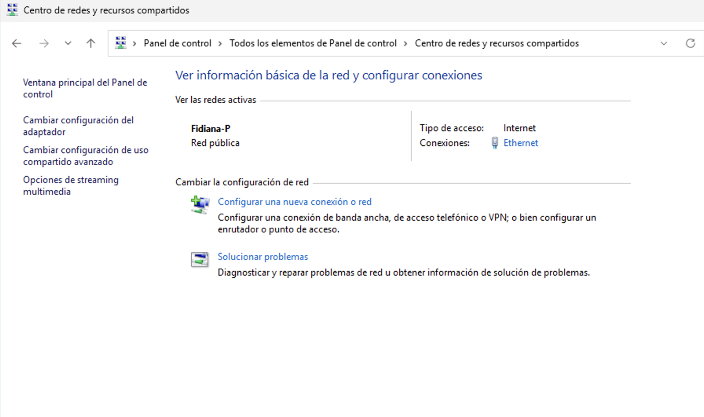
Task: Click the 'Red pública' text
Action: click(215, 143)
